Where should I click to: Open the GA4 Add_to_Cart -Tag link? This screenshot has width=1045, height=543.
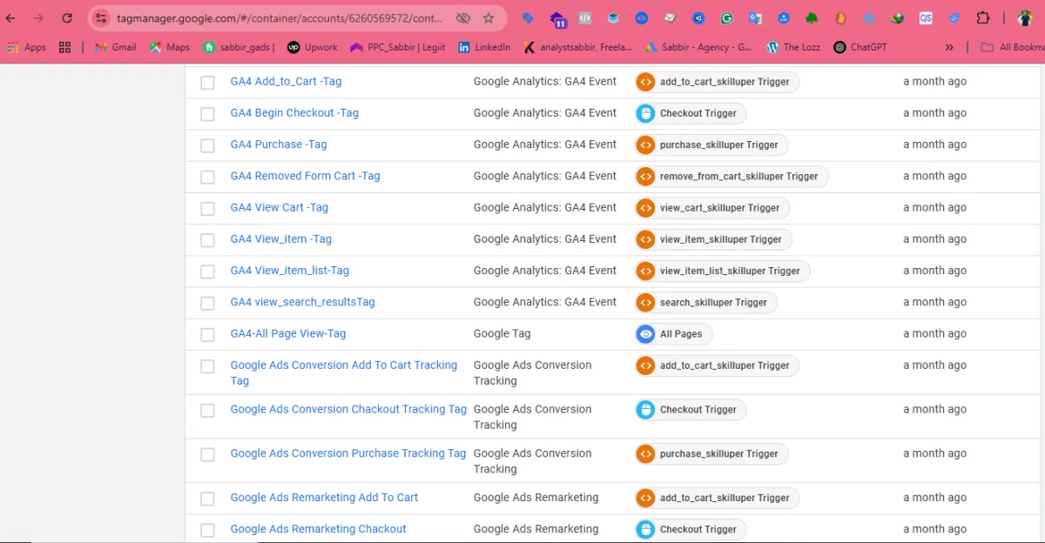pyautogui.click(x=286, y=81)
